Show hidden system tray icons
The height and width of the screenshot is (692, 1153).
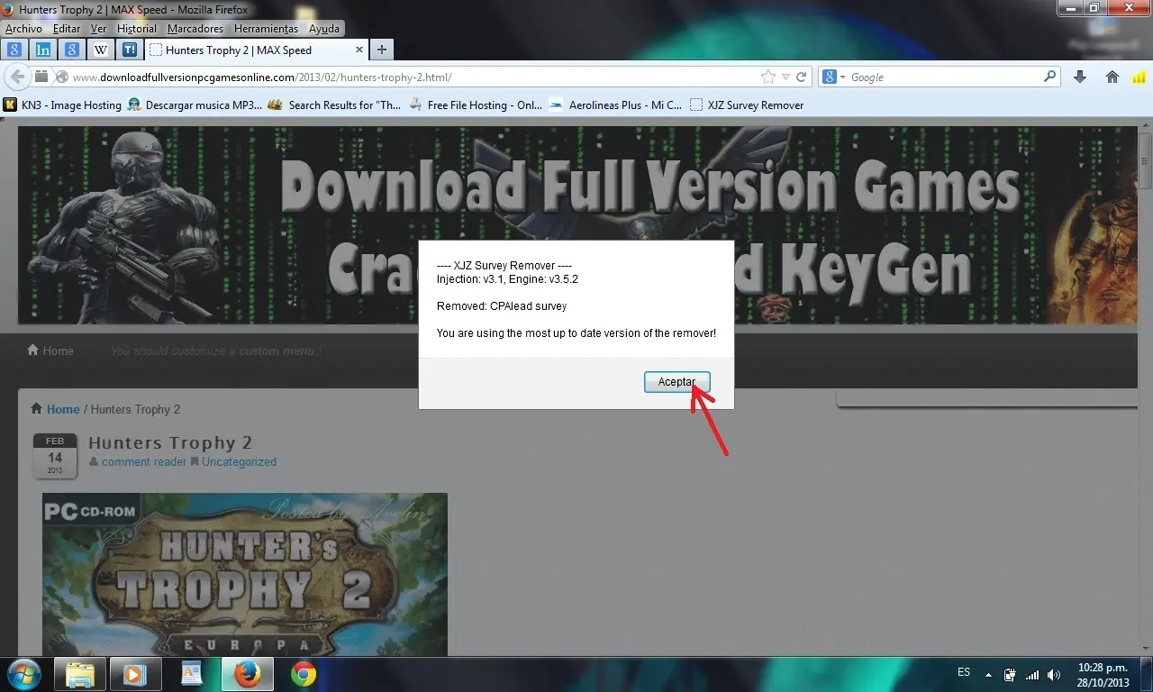[989, 674]
